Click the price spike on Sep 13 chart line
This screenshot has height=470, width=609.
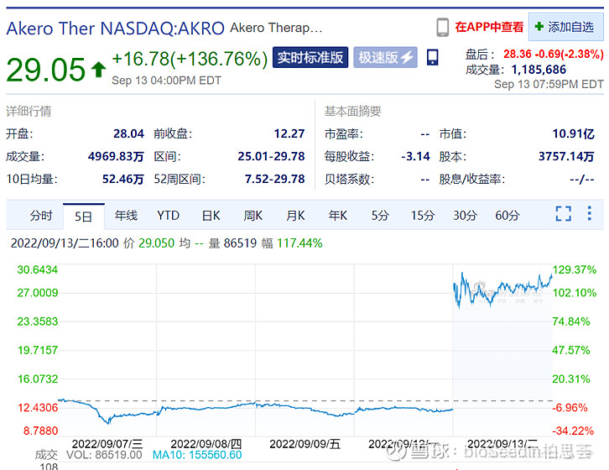(x=462, y=274)
